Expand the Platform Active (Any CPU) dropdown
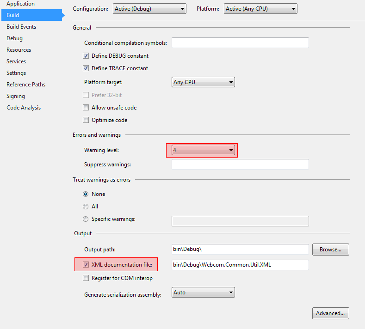365x329 pixels. (260, 9)
